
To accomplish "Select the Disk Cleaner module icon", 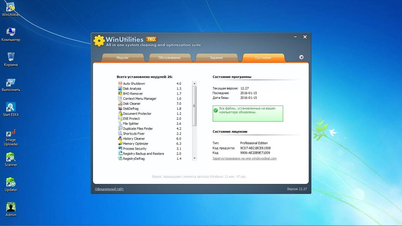I will [x=120, y=104].
